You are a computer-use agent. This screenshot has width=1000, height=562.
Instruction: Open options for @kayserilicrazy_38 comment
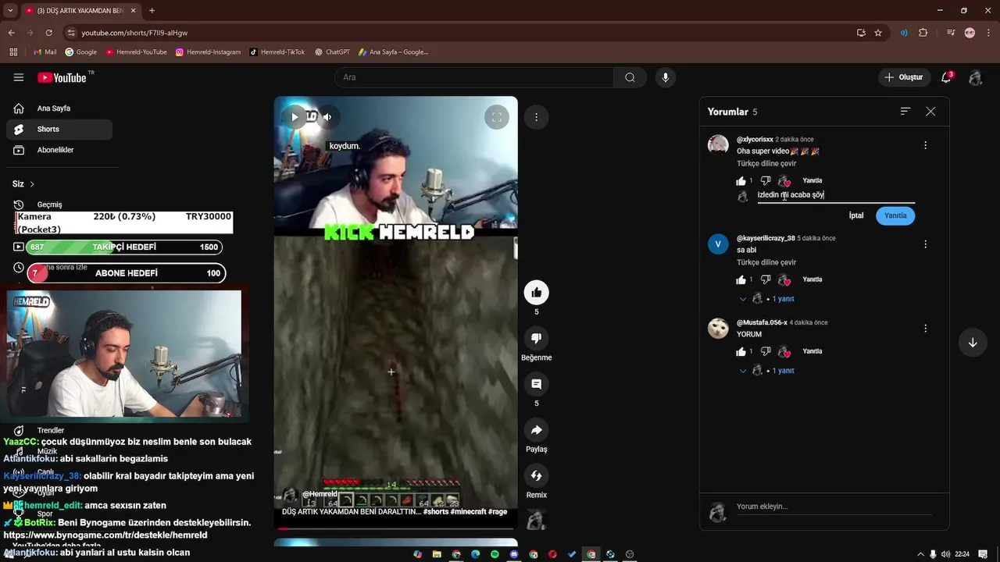click(x=926, y=244)
